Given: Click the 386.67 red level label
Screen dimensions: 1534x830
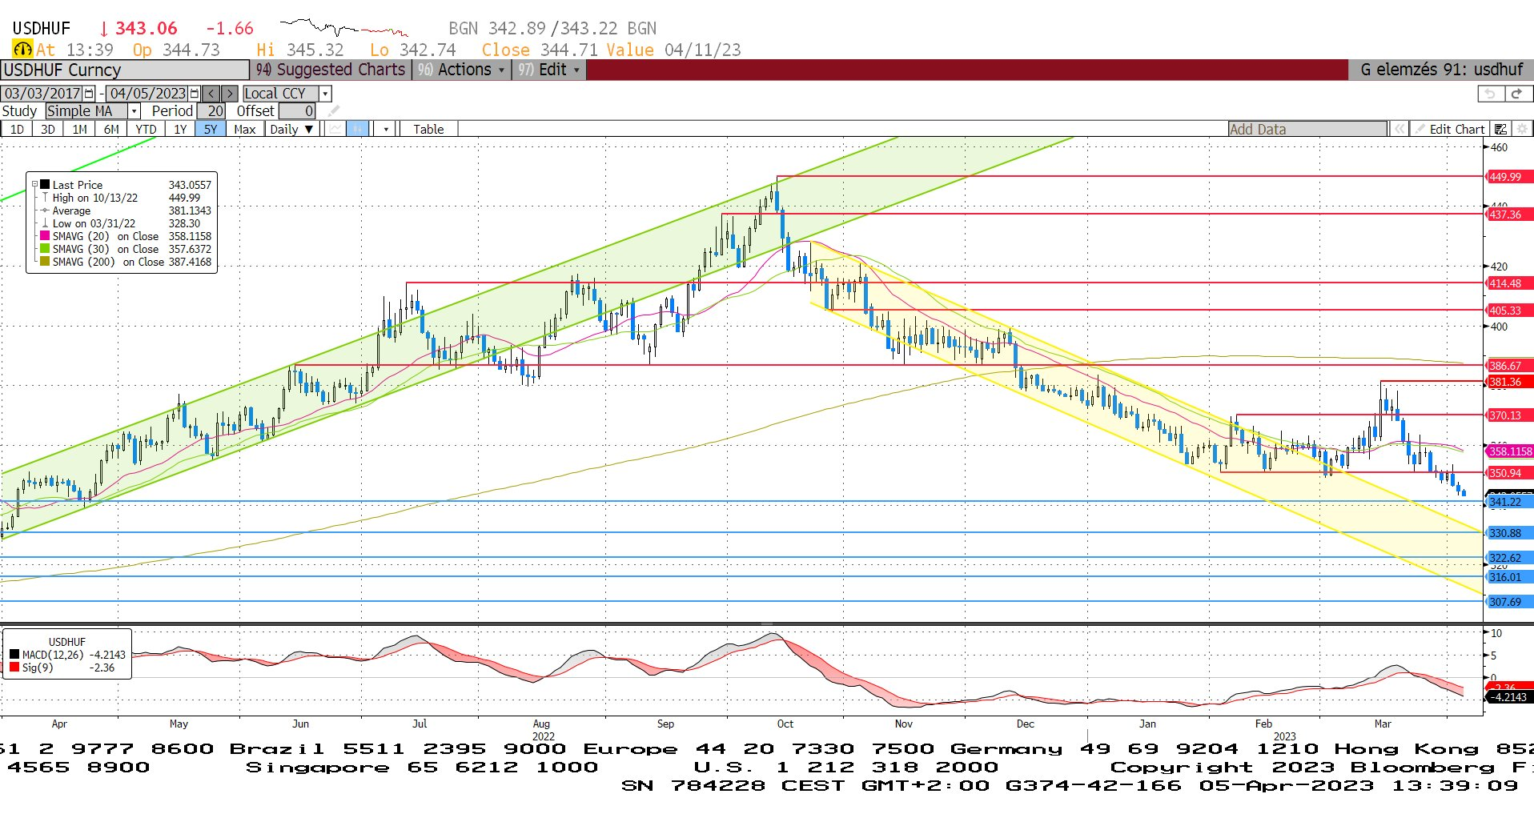Looking at the screenshot, I should pyautogui.click(x=1509, y=366).
